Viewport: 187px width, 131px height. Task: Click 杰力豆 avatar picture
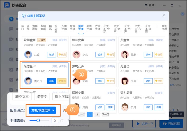pyautogui.click(x=28, y=81)
